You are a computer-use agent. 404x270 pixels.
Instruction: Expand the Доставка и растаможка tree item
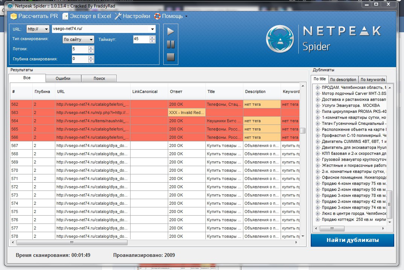click(317, 99)
